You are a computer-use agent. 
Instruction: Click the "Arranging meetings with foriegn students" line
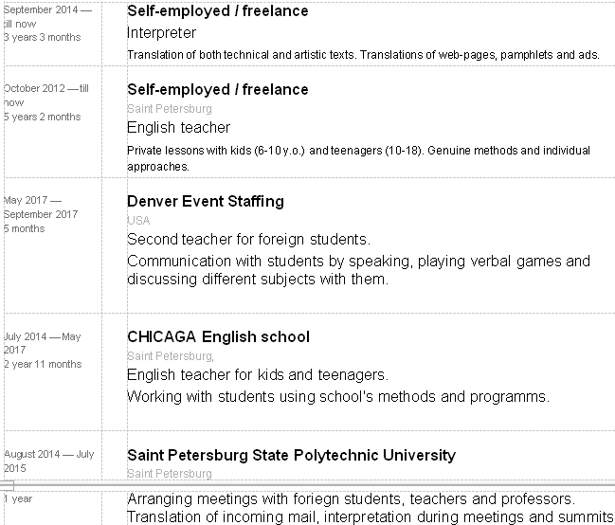click(350, 498)
